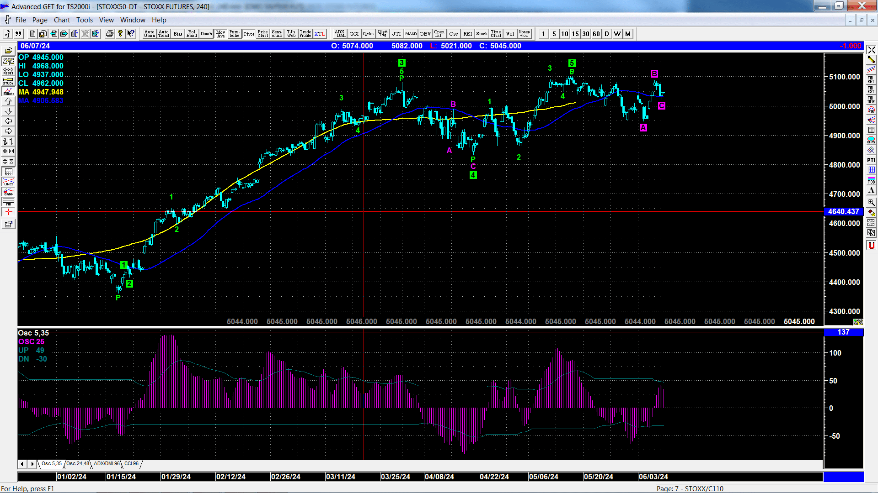Image resolution: width=878 pixels, height=493 pixels.
Task: Switch to the ADX/DMI 96 tab
Action: pos(107,464)
